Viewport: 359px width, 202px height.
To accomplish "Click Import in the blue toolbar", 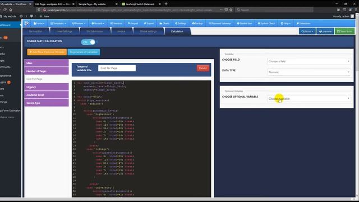I will tap(133, 24).
